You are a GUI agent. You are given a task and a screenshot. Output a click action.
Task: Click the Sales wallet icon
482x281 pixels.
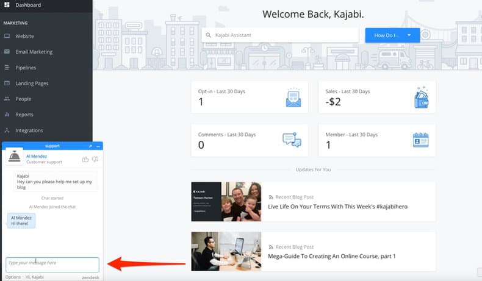click(x=421, y=98)
